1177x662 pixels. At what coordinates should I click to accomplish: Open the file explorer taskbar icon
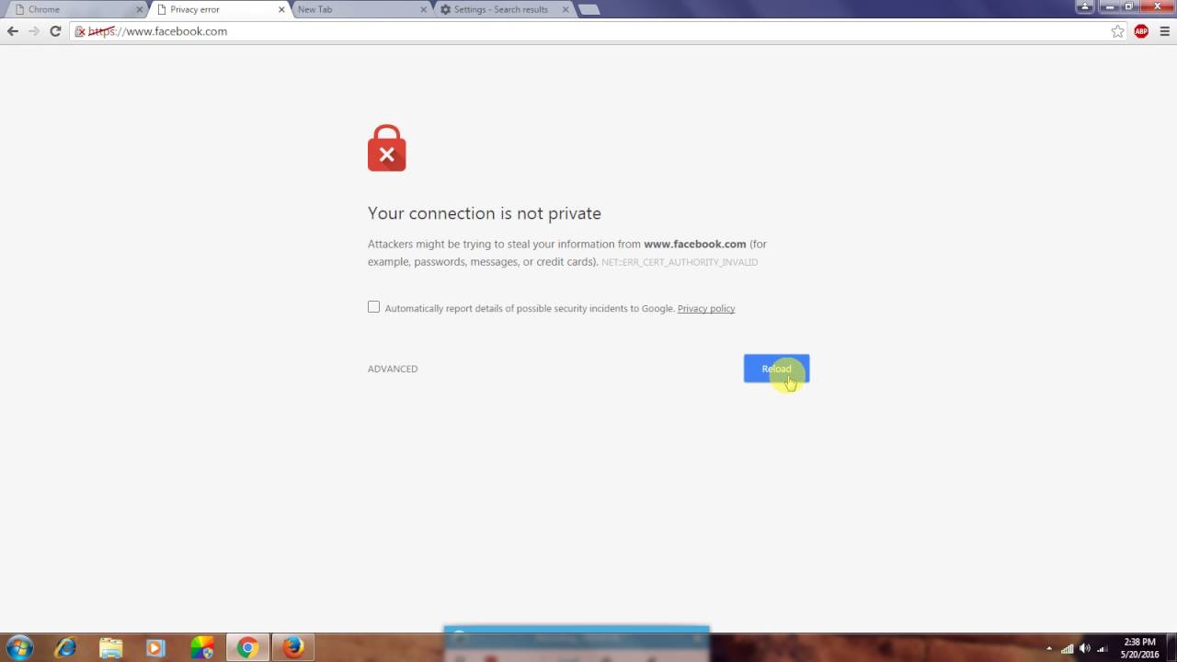[110, 648]
